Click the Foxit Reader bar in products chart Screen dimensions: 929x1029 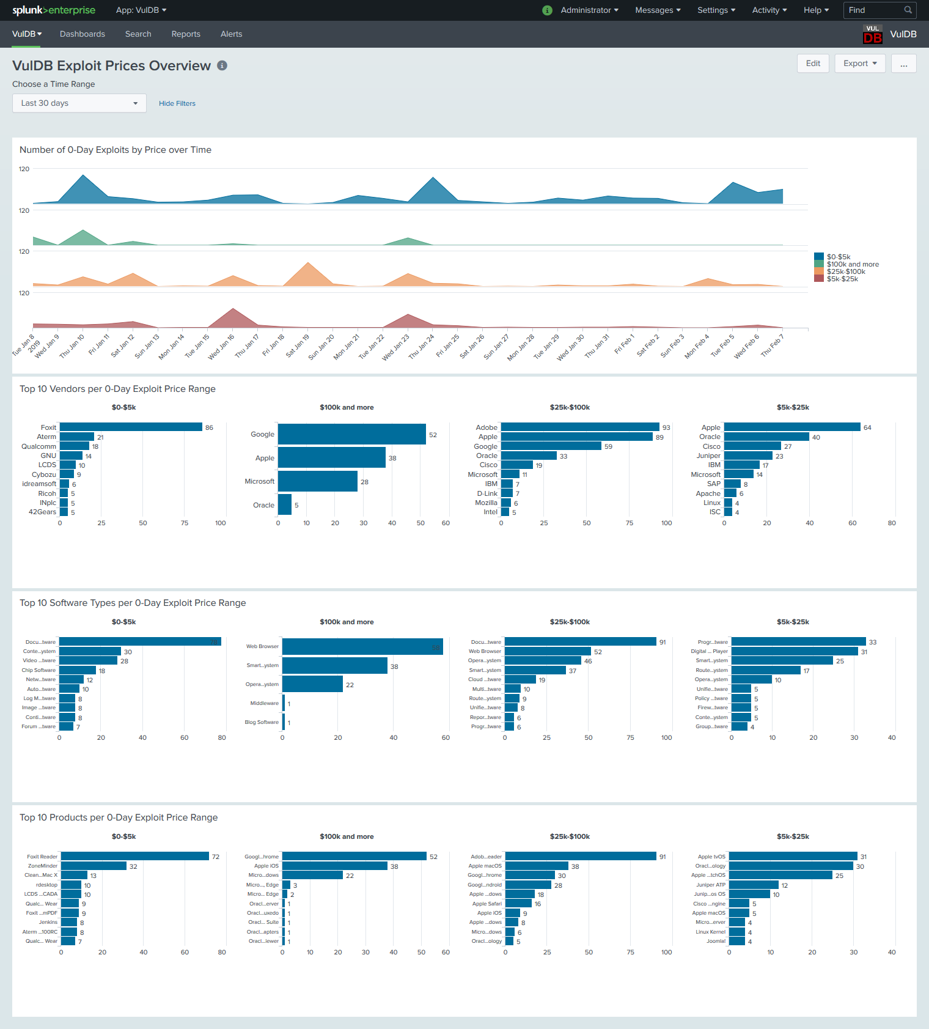[x=135, y=857]
